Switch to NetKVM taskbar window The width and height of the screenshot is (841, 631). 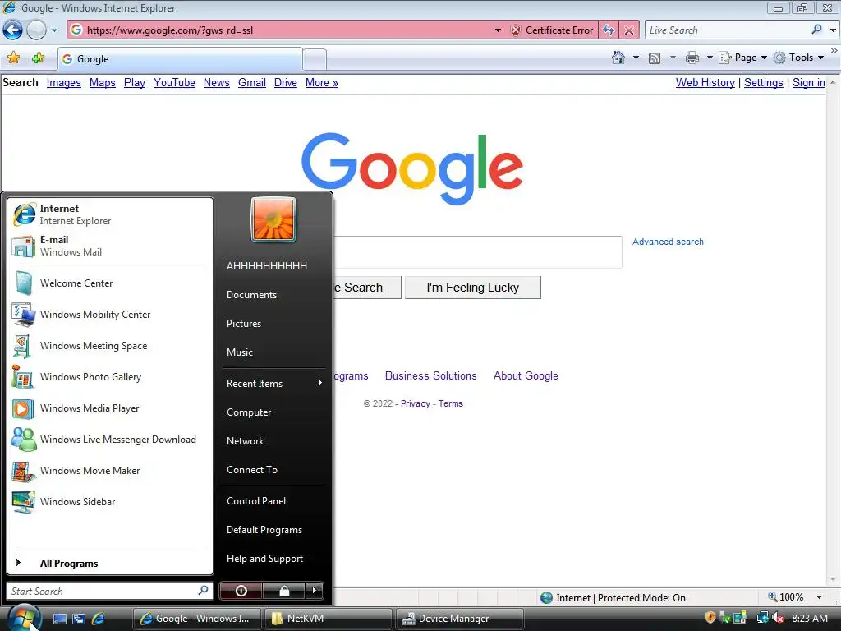point(327,619)
